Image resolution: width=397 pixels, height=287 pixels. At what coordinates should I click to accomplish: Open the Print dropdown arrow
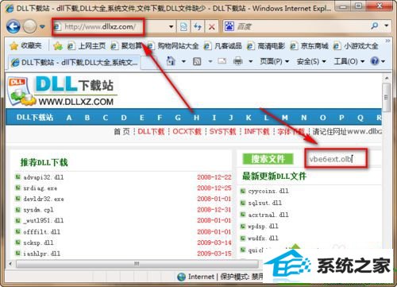[250, 62]
